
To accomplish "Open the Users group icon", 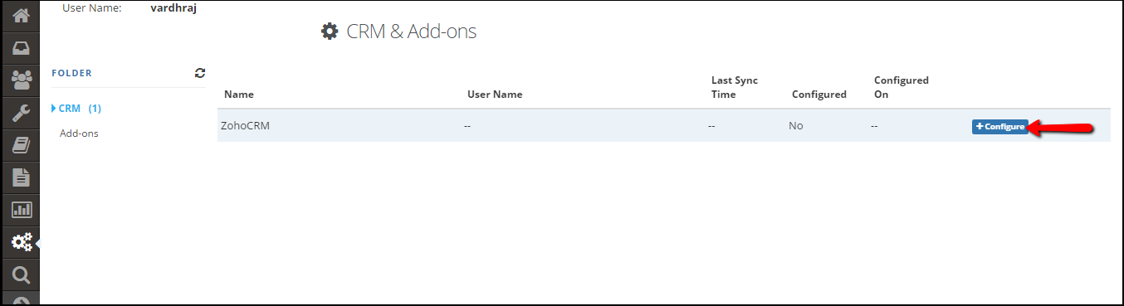I will coord(21,80).
